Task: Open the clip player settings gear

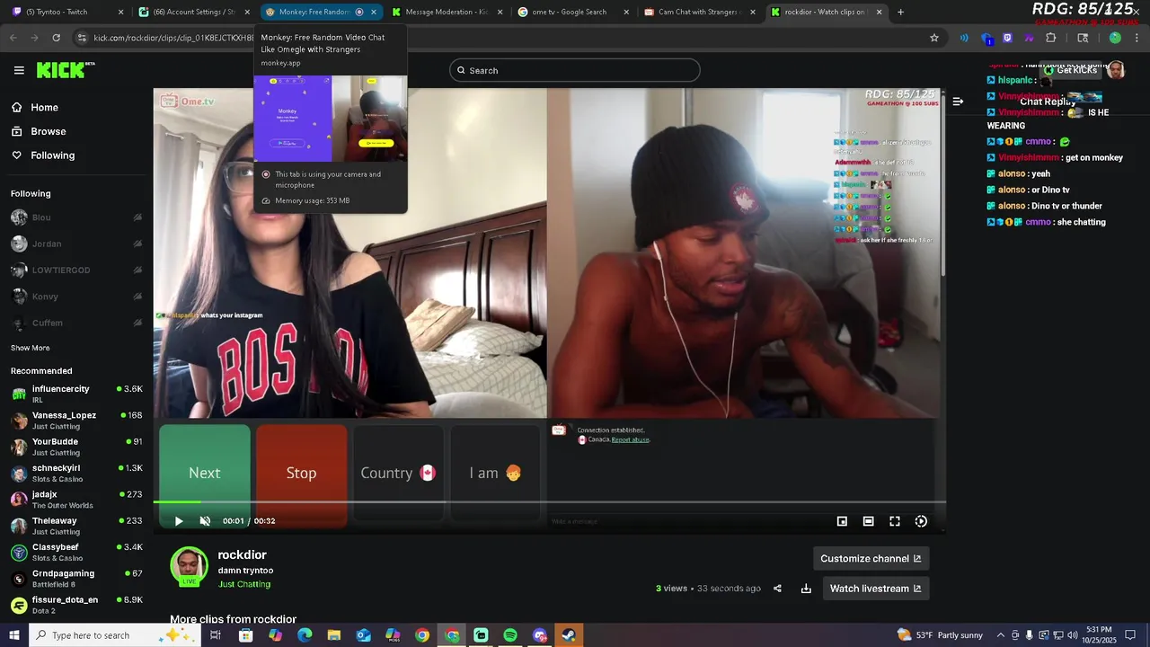Action: 921,521
